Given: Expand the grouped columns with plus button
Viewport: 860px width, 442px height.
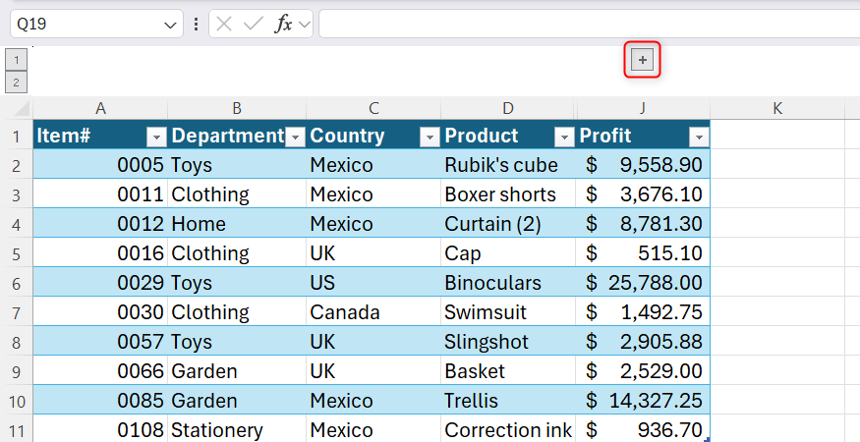Looking at the screenshot, I should click(x=642, y=60).
